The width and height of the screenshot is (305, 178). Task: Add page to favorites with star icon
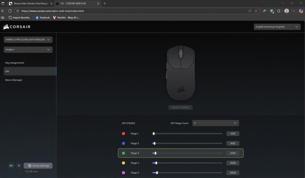pos(256,11)
